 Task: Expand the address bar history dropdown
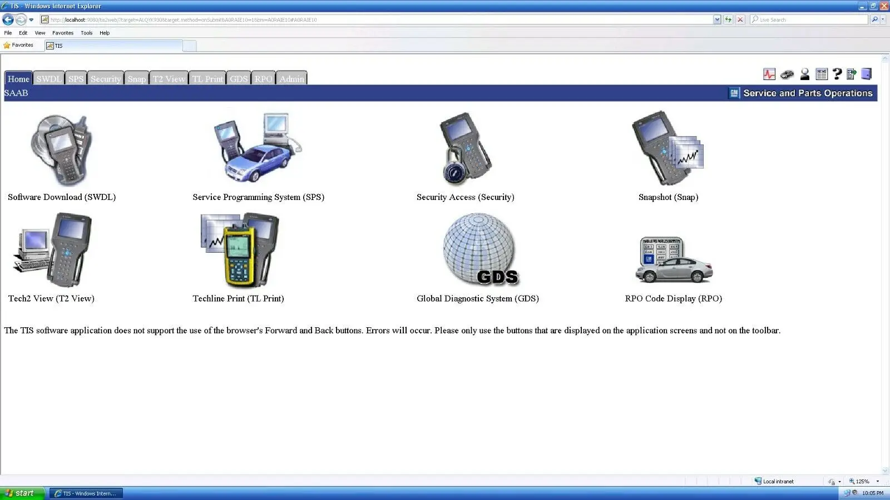coord(717,19)
